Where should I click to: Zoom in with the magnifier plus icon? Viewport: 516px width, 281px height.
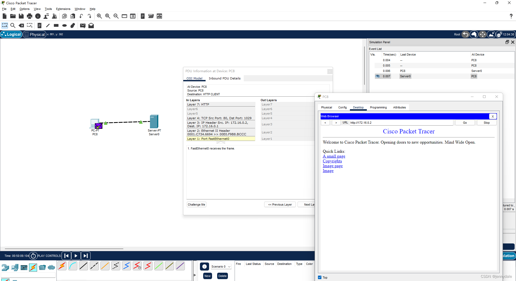(x=99, y=16)
